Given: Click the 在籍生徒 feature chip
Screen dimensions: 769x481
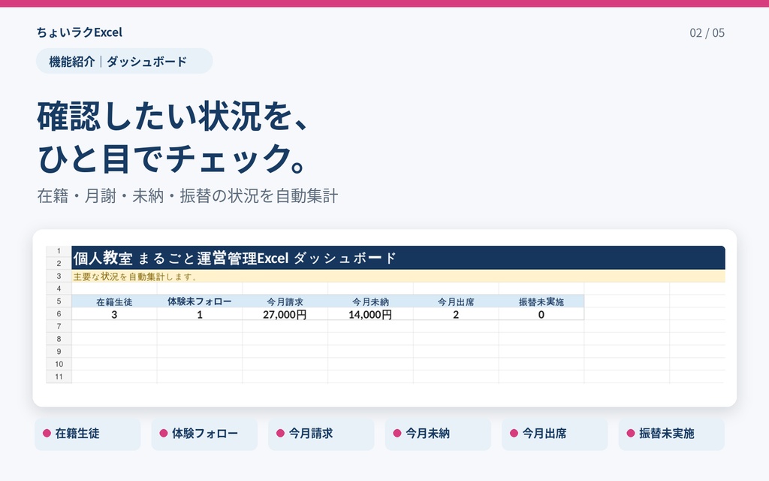Looking at the screenshot, I should point(88,434).
